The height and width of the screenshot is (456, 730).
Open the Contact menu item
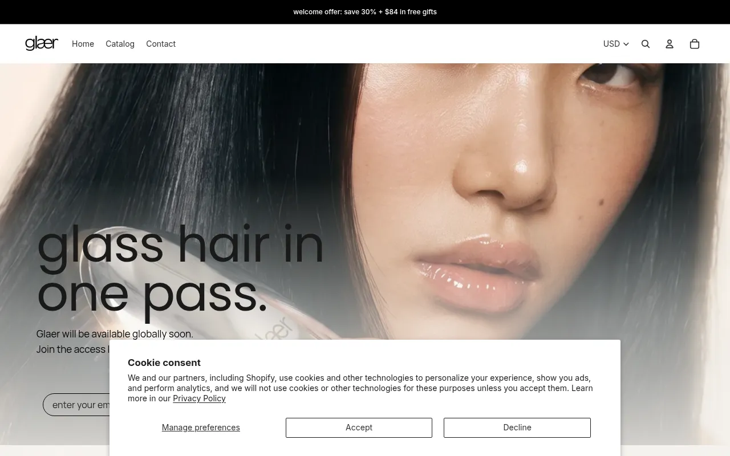point(161,44)
